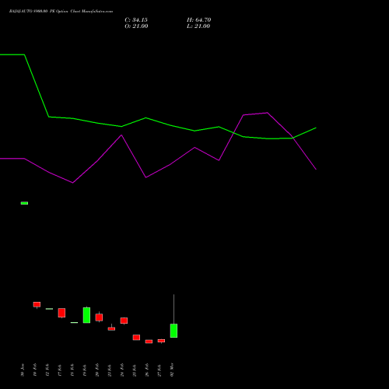Click the red candle for 24 Feb
The height and width of the screenshot is (389, 389).
click(124, 321)
